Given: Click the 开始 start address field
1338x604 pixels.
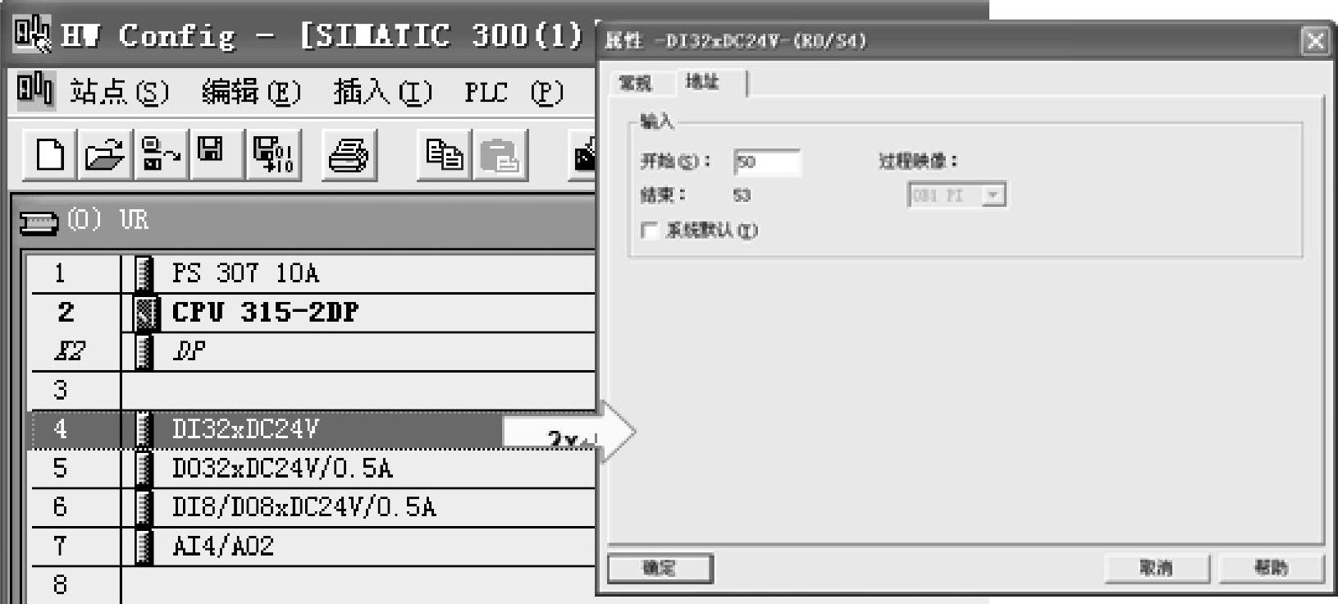Looking at the screenshot, I should coord(767,162).
